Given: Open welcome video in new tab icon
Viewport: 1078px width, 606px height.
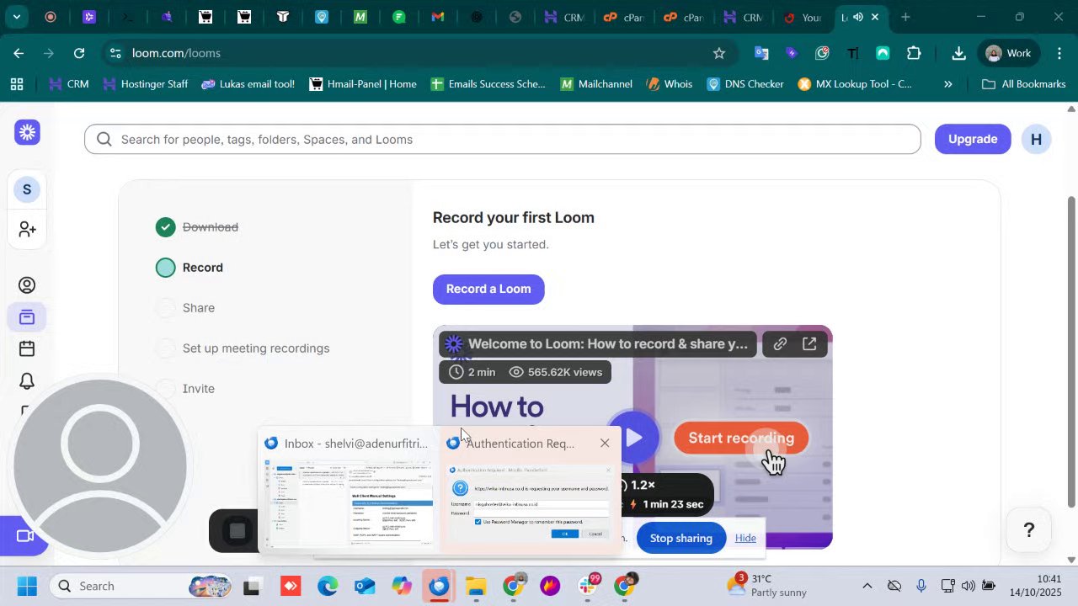Looking at the screenshot, I should click(x=809, y=343).
